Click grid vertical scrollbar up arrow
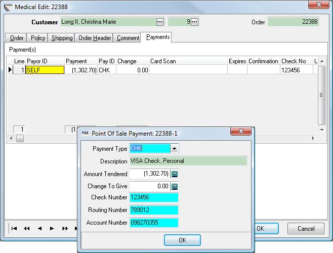The image size is (333, 253). pyautogui.click(x=322, y=61)
